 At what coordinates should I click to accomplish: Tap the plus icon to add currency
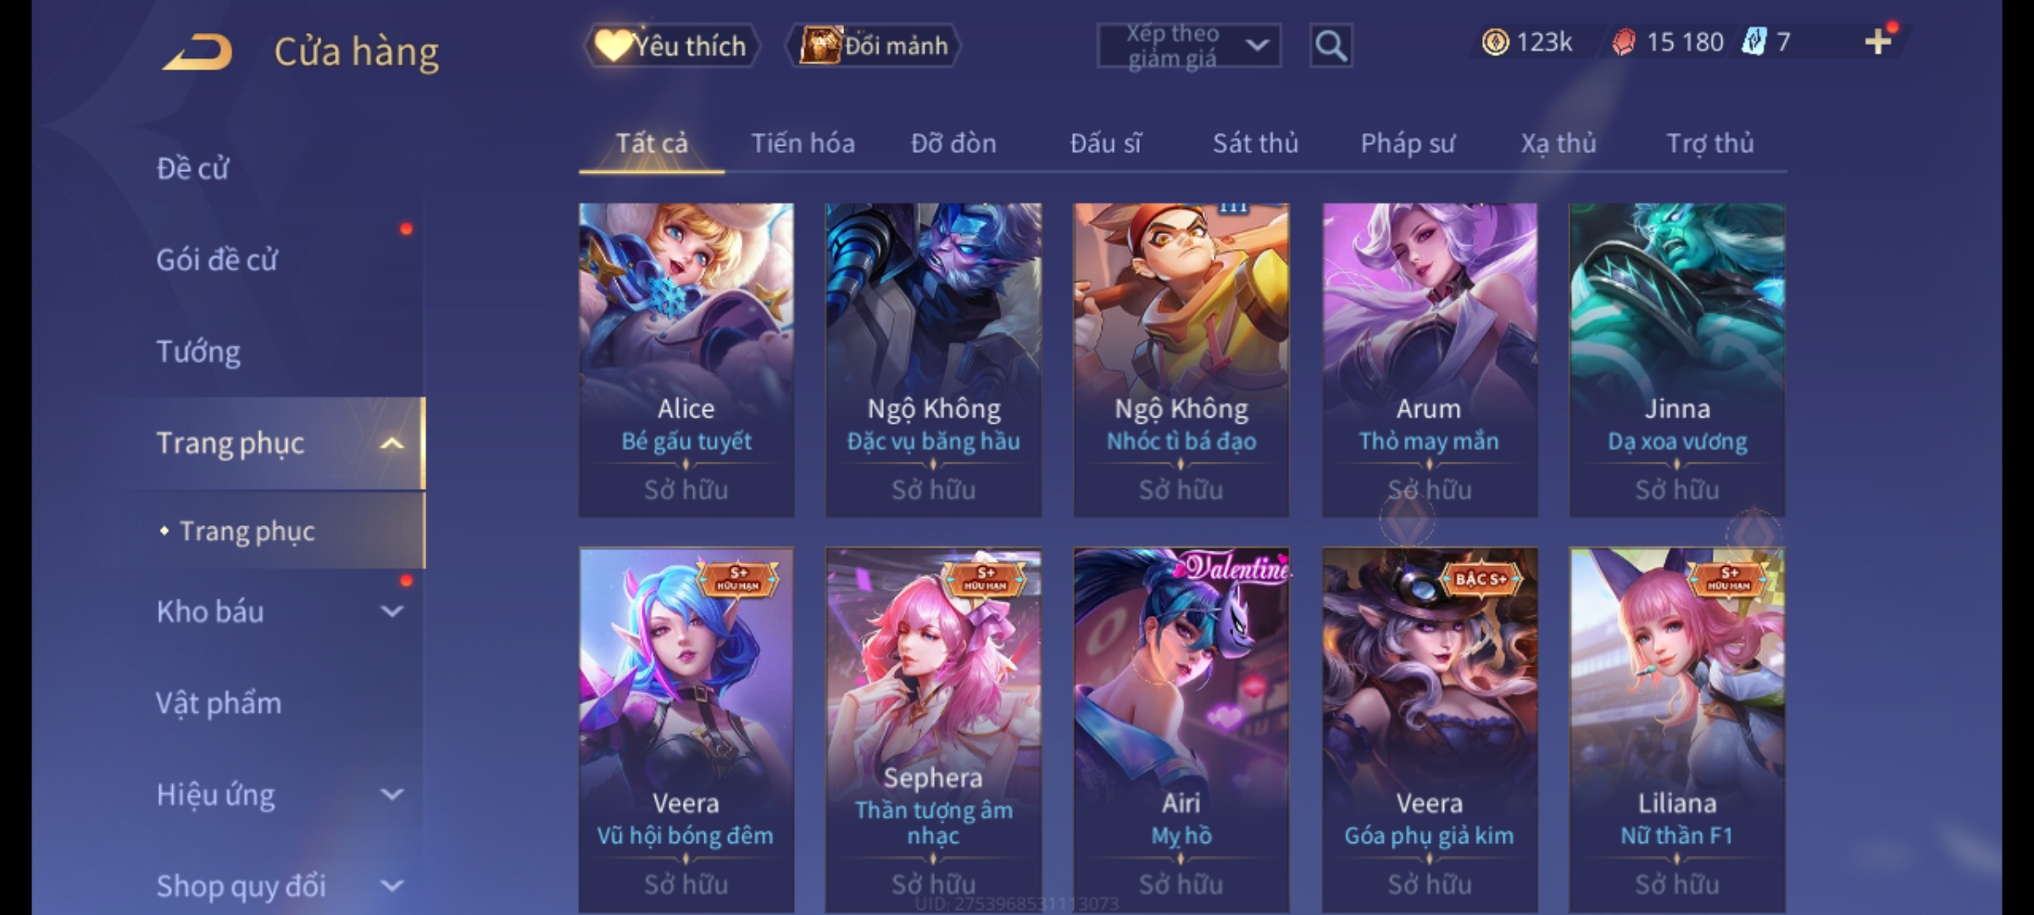1878,42
